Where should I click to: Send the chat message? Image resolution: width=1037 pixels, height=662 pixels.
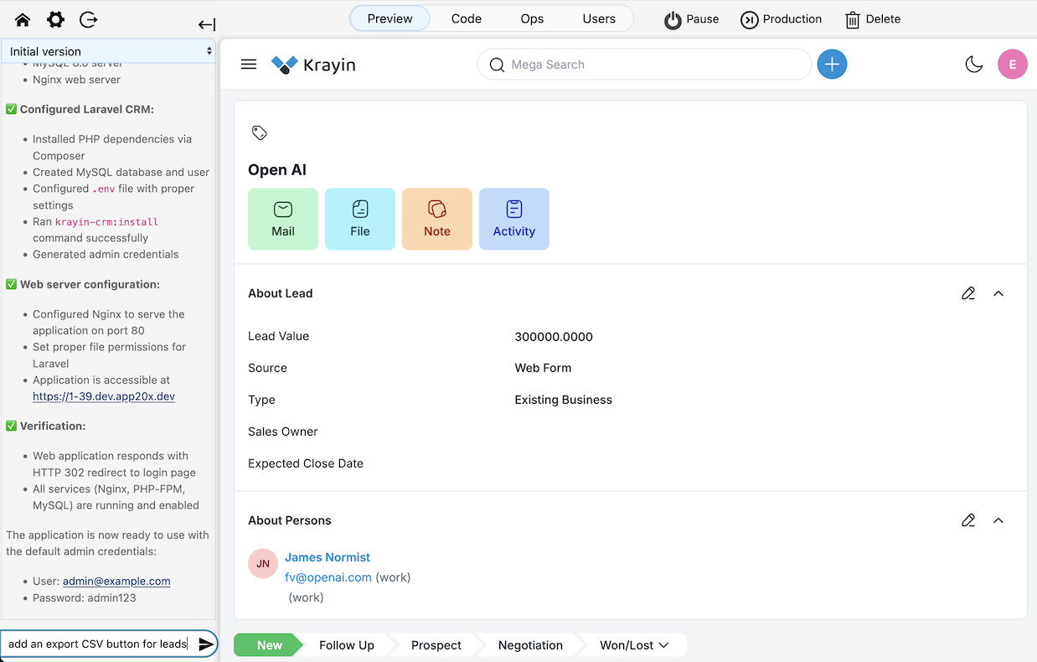205,644
